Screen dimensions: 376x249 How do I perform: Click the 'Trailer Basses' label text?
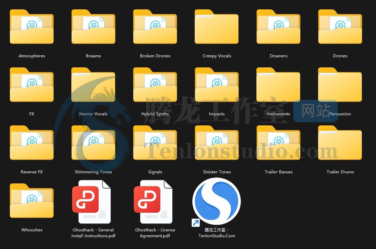[278, 172]
